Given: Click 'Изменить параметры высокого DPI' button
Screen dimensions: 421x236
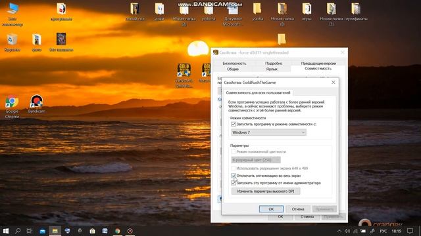Looking at the screenshot, I should (x=266, y=191).
